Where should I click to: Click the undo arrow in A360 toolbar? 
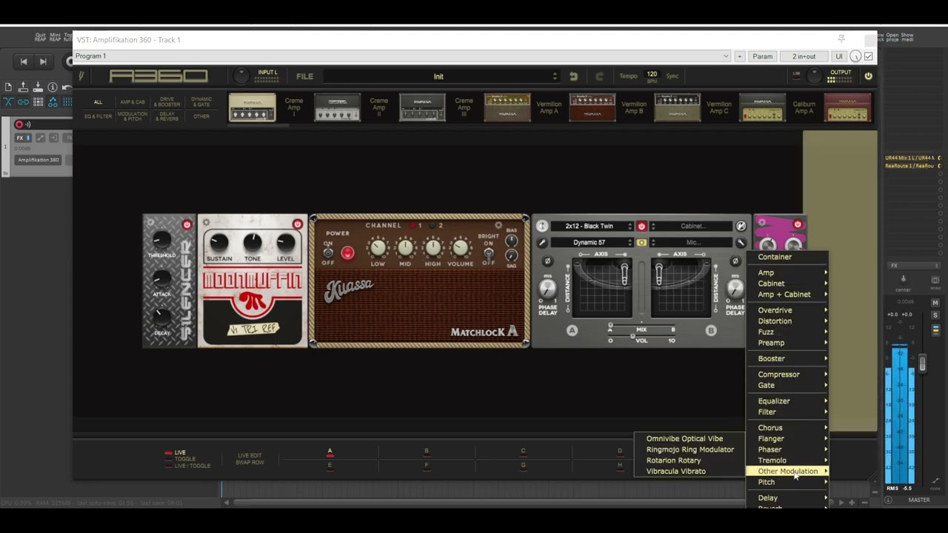point(573,76)
